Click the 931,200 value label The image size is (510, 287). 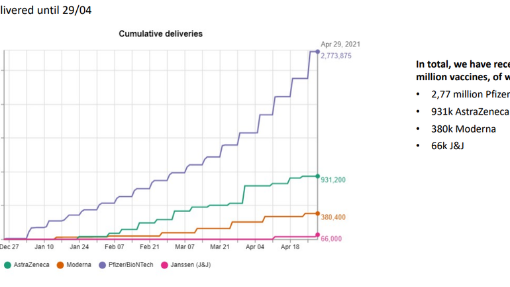click(x=333, y=180)
